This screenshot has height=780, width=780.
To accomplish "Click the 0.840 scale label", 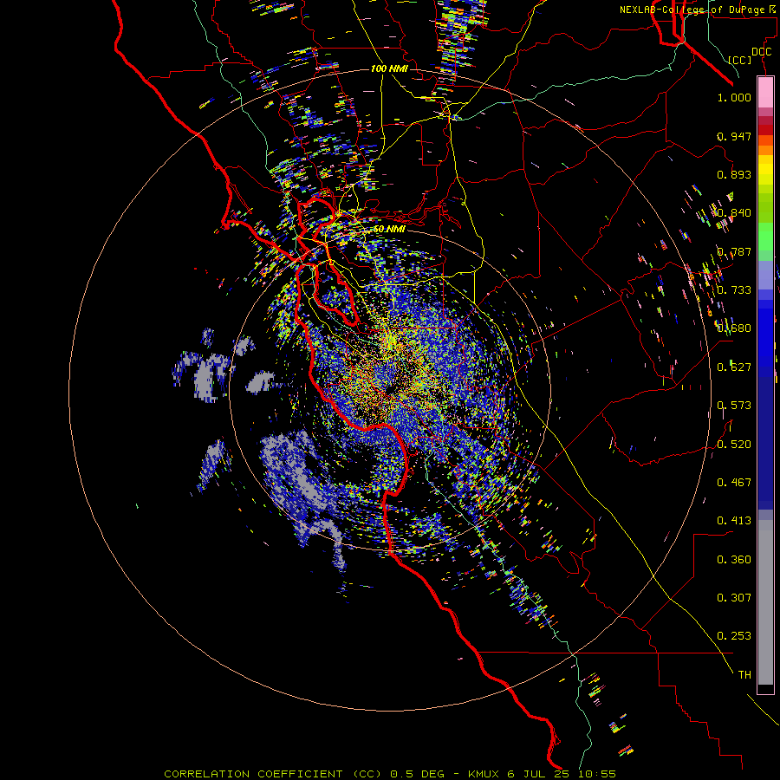I will point(734,213).
